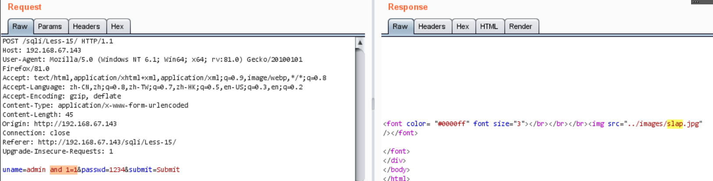Click the 'passwd' parameter name
The width and height of the screenshot is (713, 181).
click(93, 170)
